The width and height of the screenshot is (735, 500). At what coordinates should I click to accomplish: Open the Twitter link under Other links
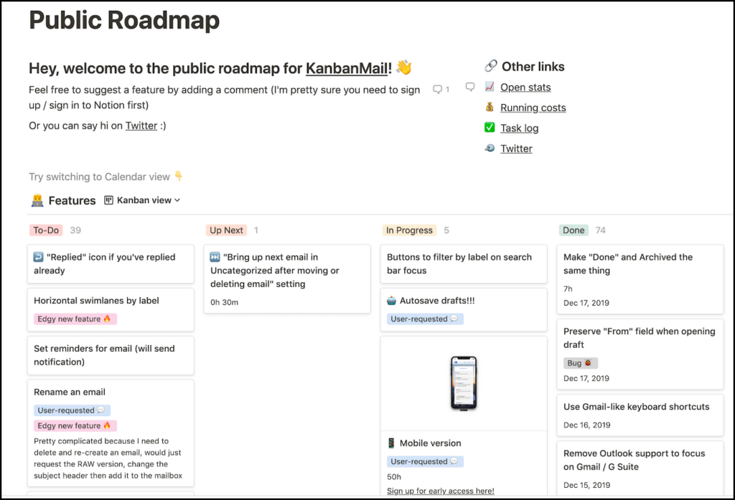[516, 148]
